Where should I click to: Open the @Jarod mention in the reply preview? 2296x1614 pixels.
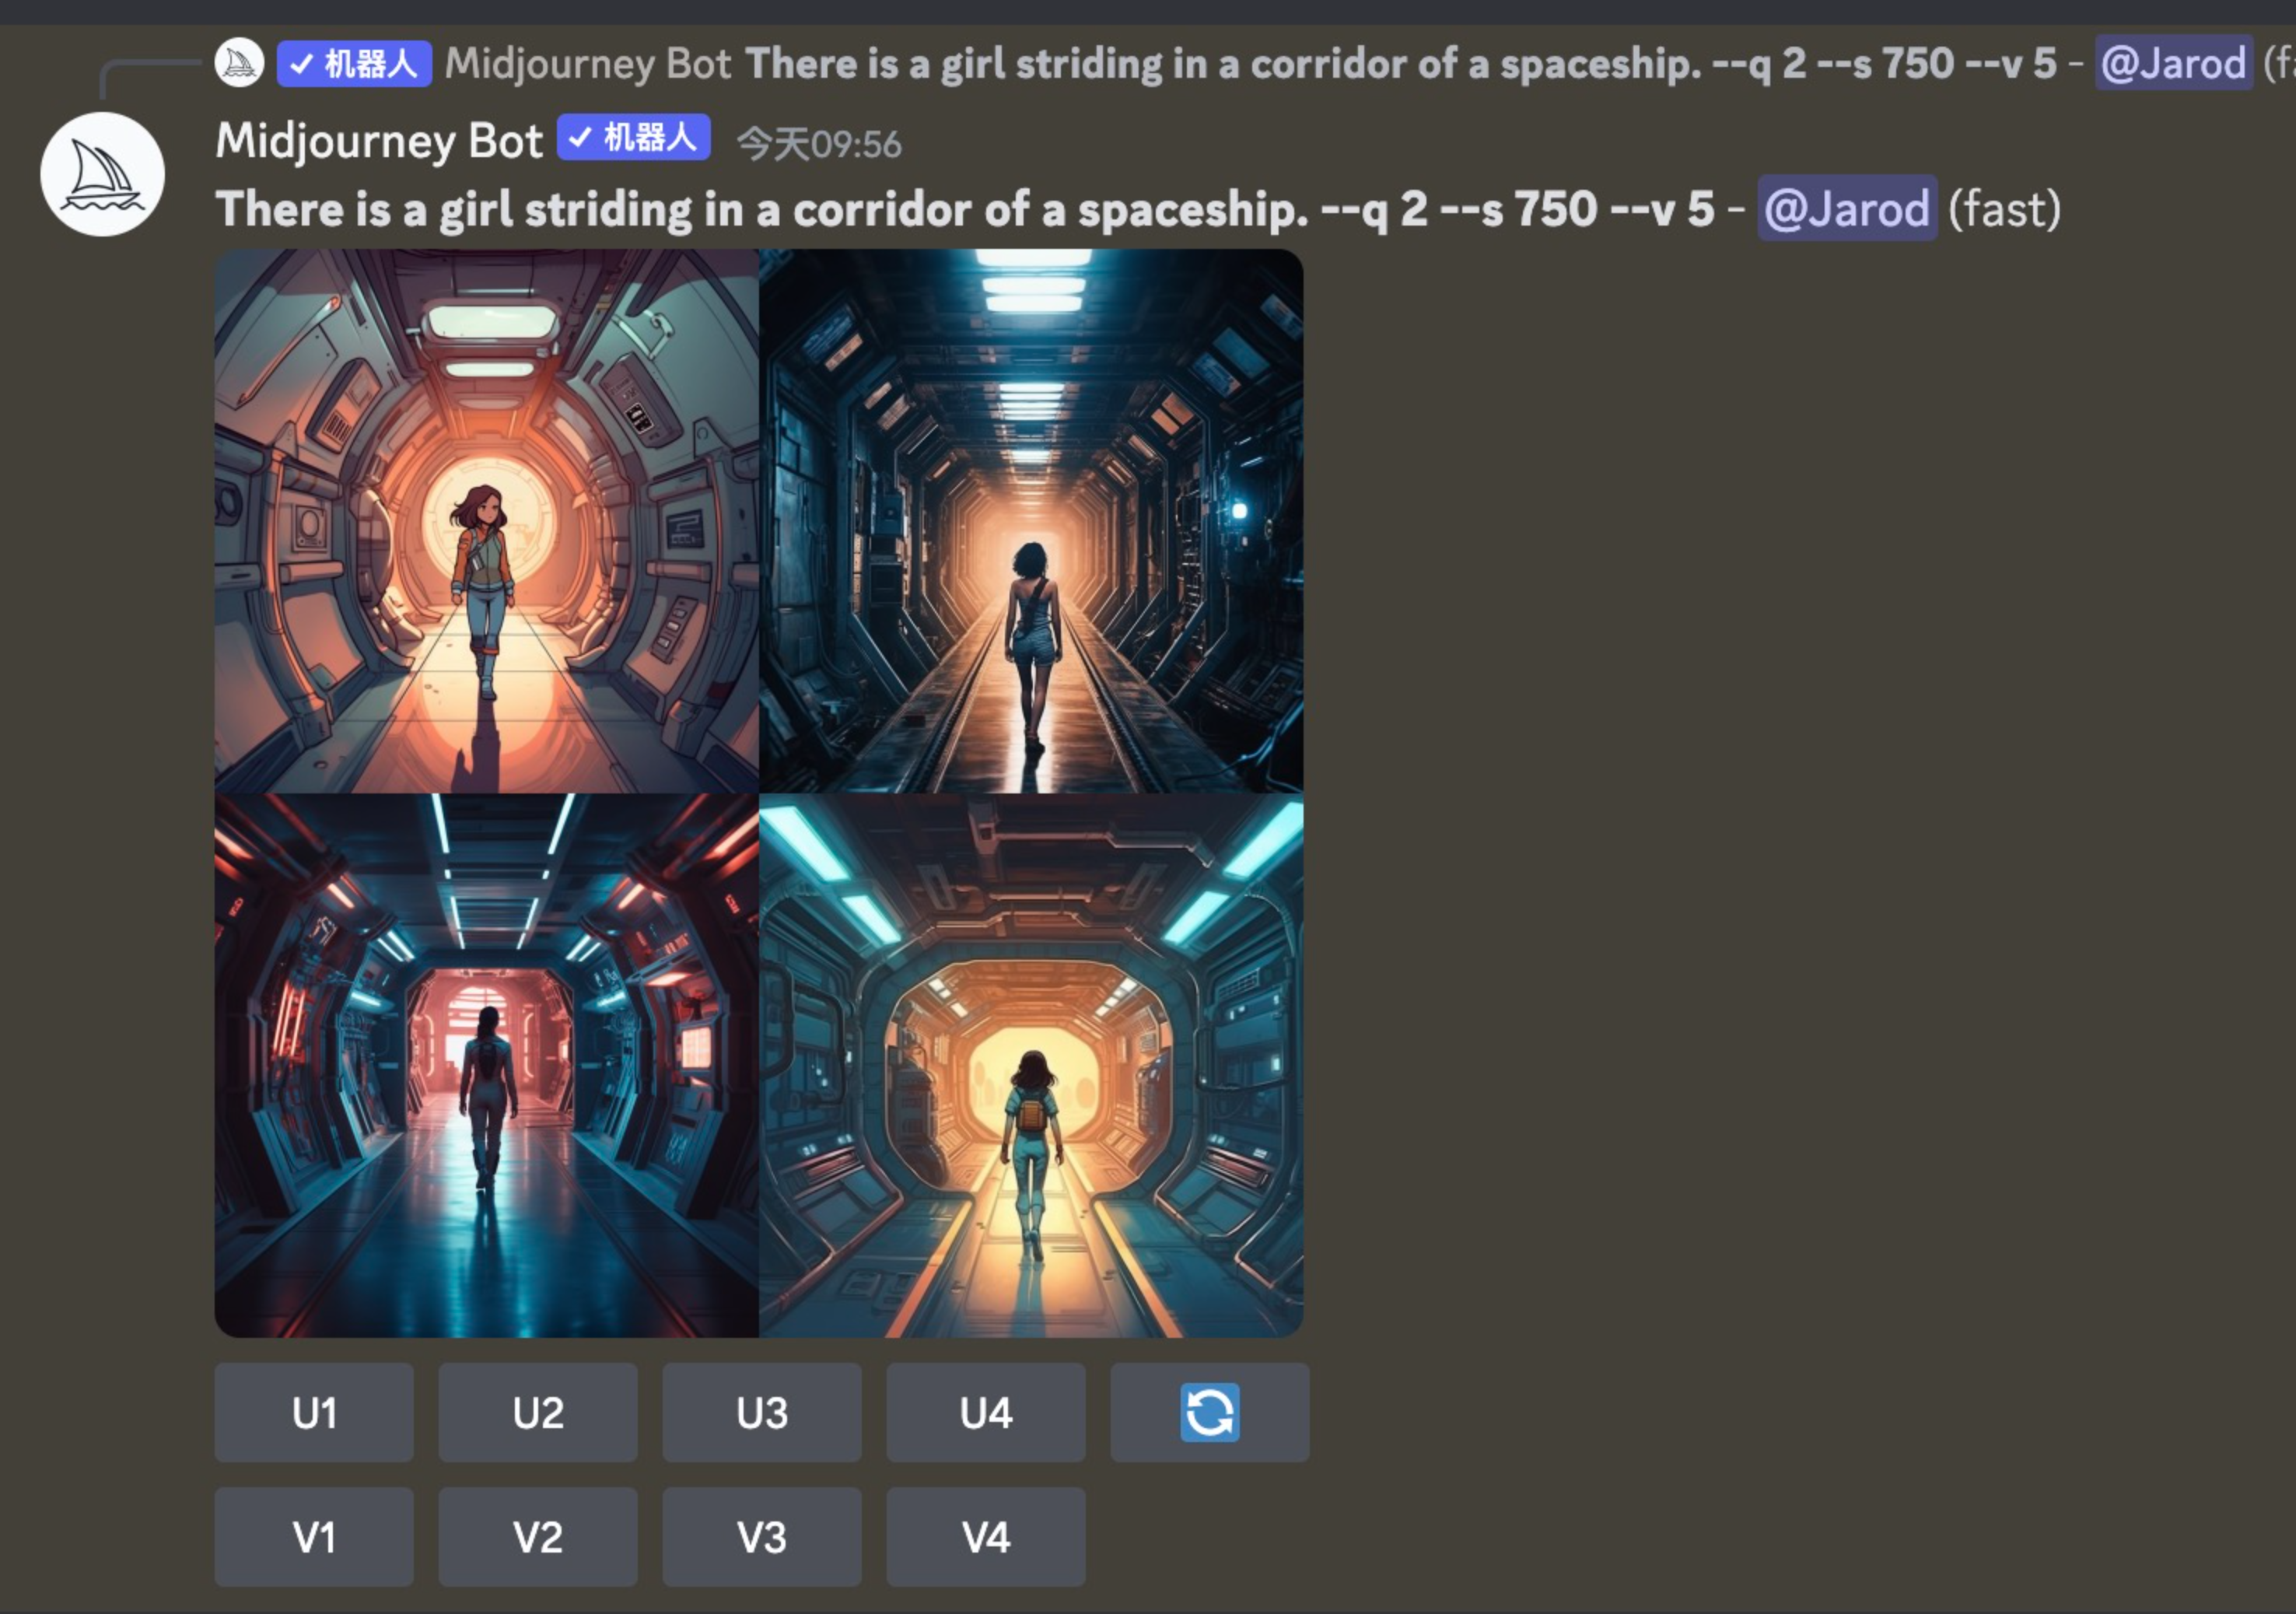pyautogui.click(x=2174, y=64)
